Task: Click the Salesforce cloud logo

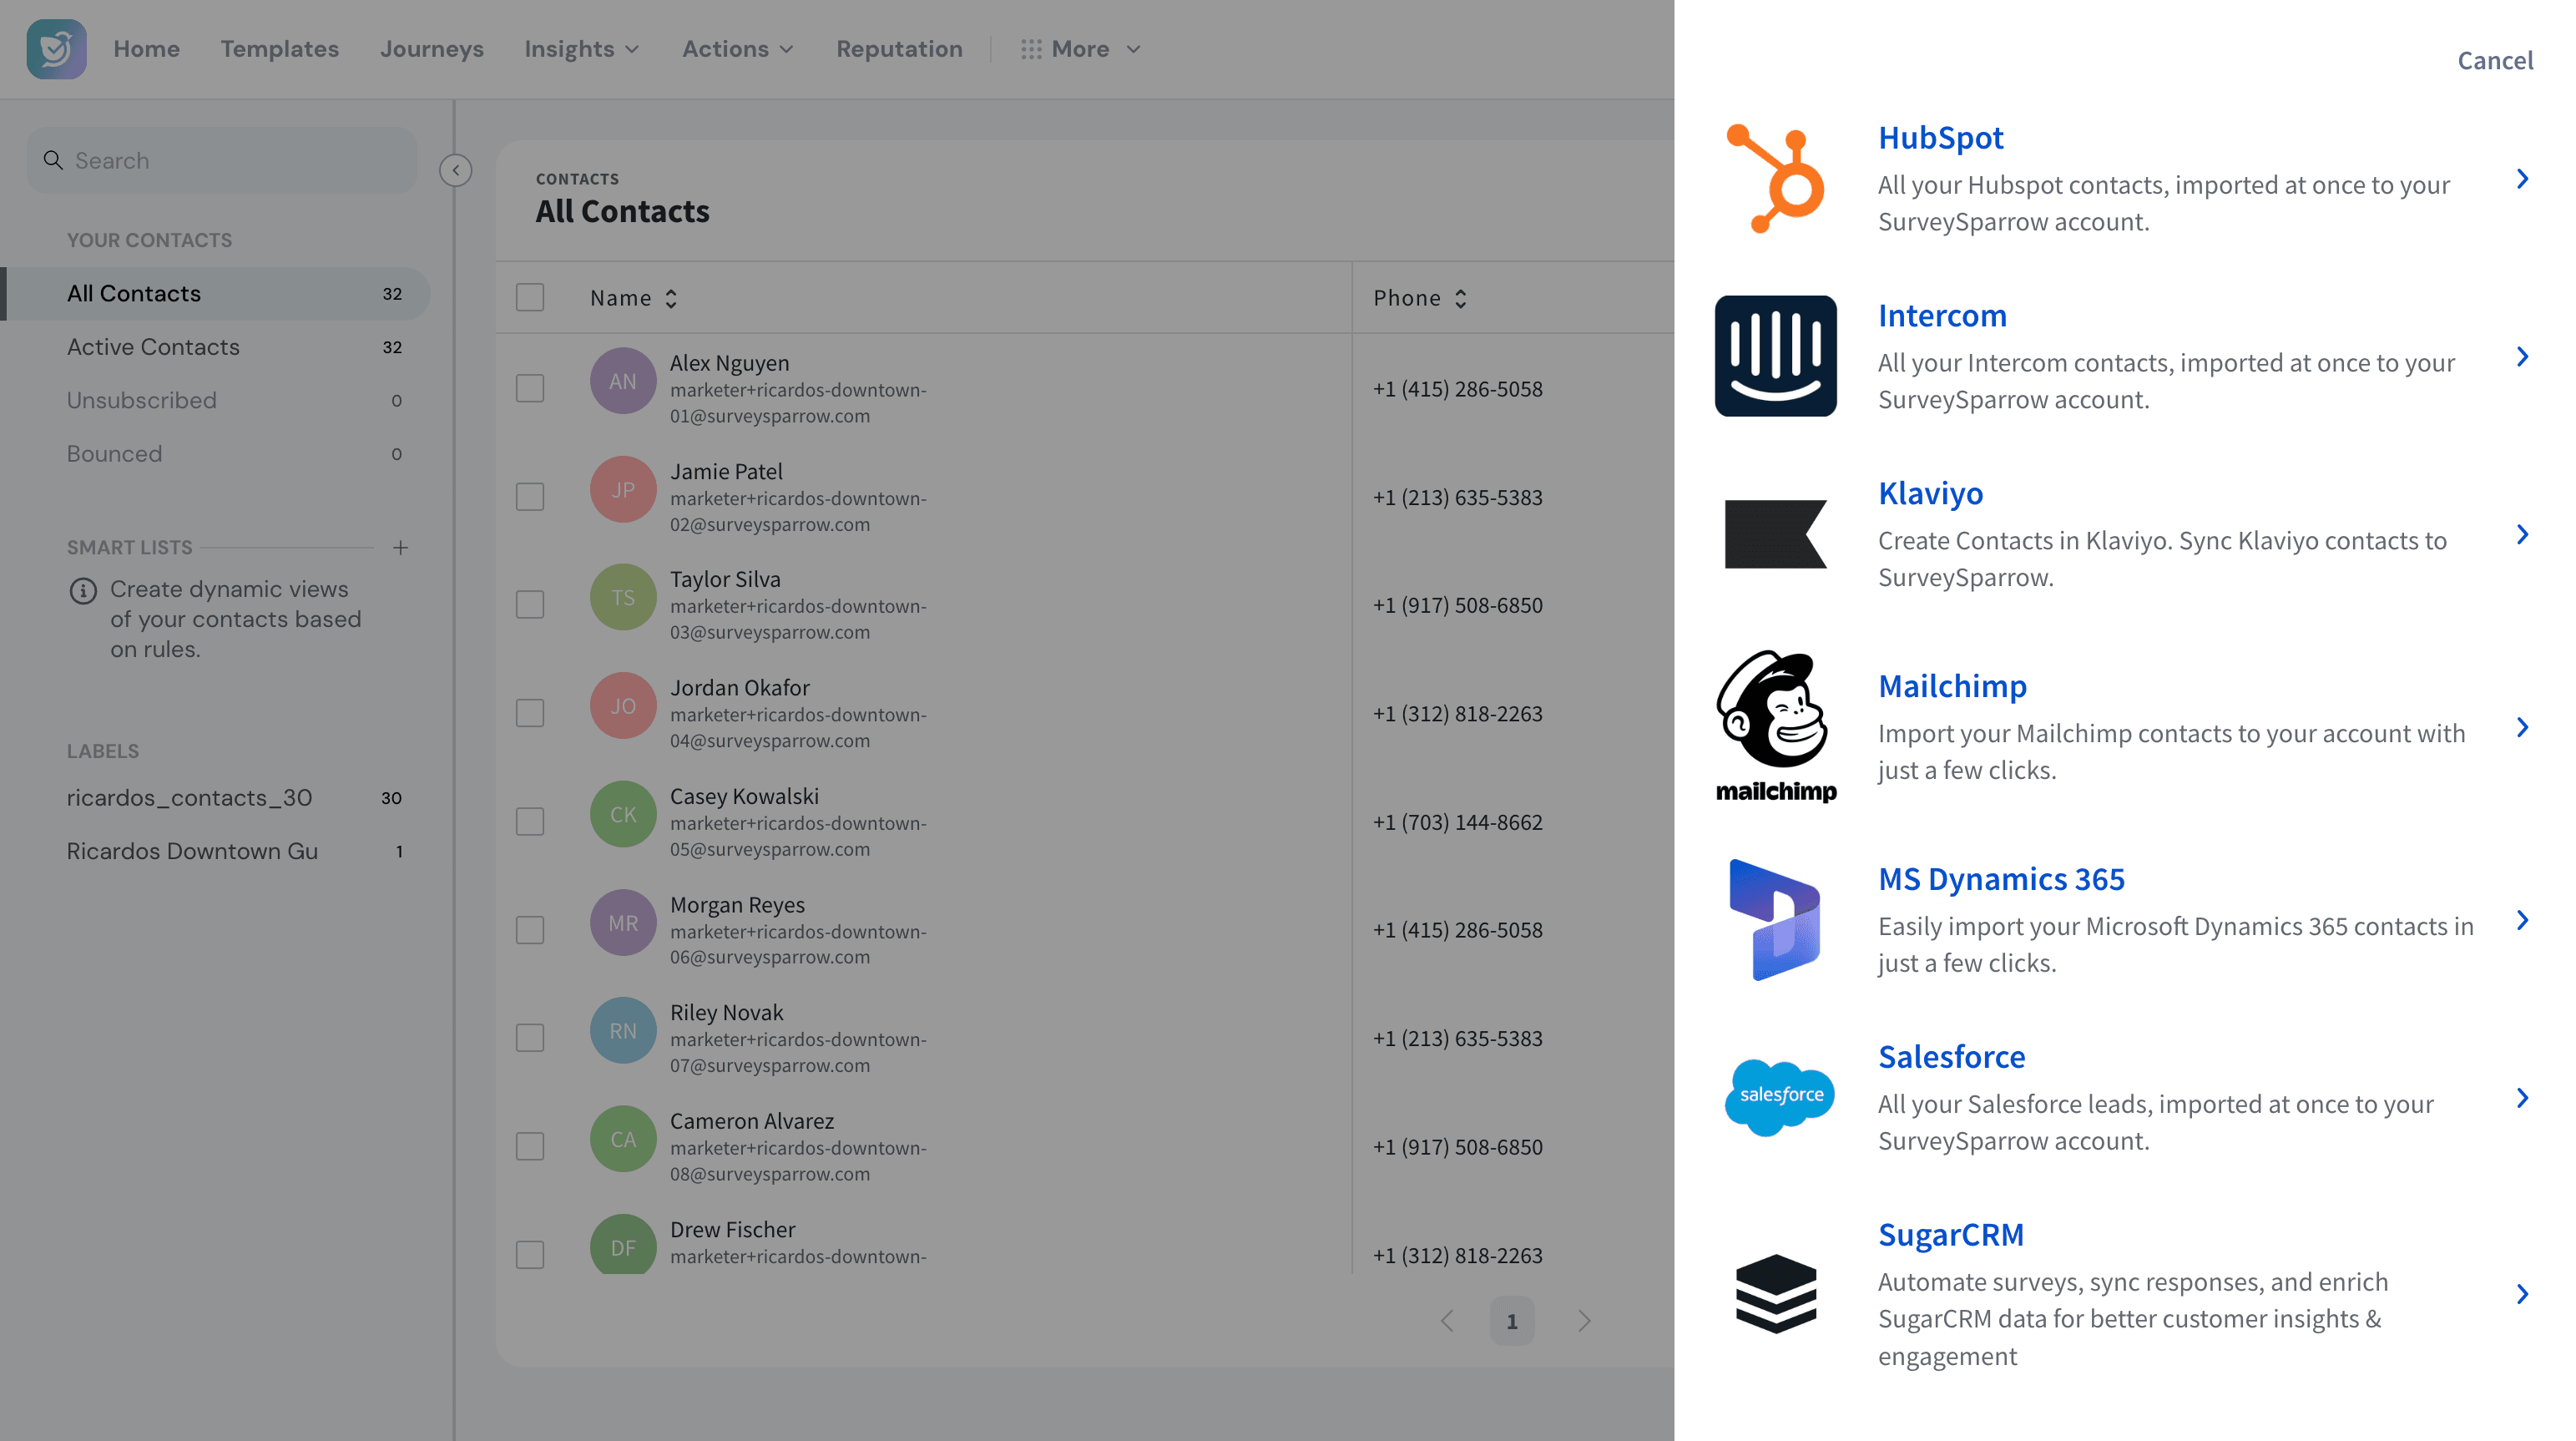Action: (1779, 1097)
